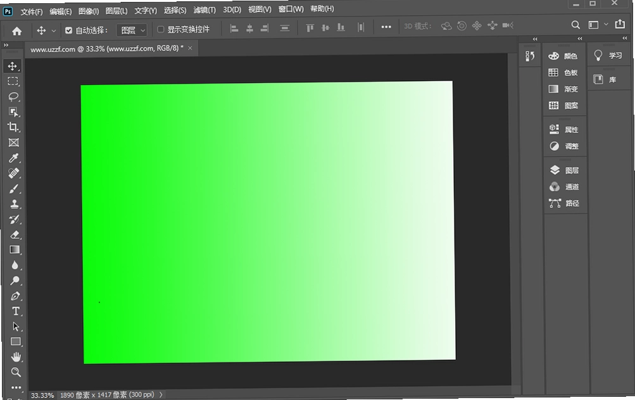Open the 色板 panel
635x400 pixels.
coord(563,73)
